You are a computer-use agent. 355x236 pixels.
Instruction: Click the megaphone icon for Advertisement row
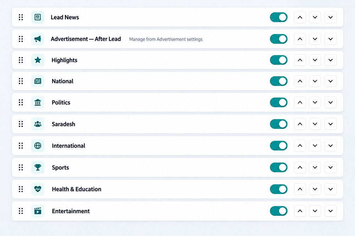click(38, 39)
